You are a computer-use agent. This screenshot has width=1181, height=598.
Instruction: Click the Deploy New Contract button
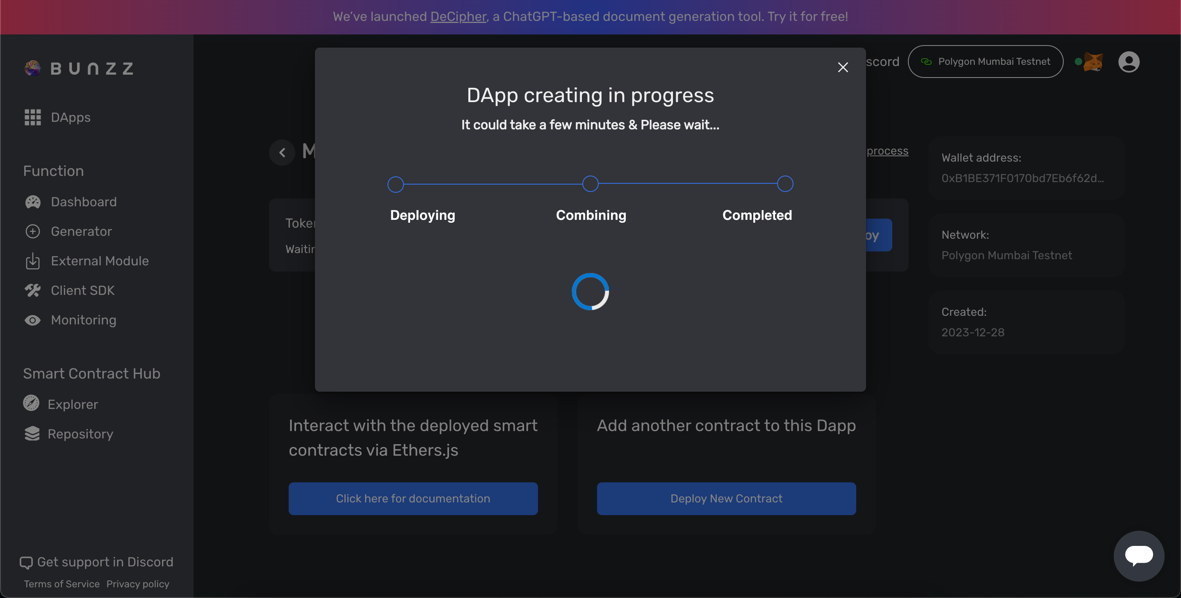pyautogui.click(x=726, y=498)
